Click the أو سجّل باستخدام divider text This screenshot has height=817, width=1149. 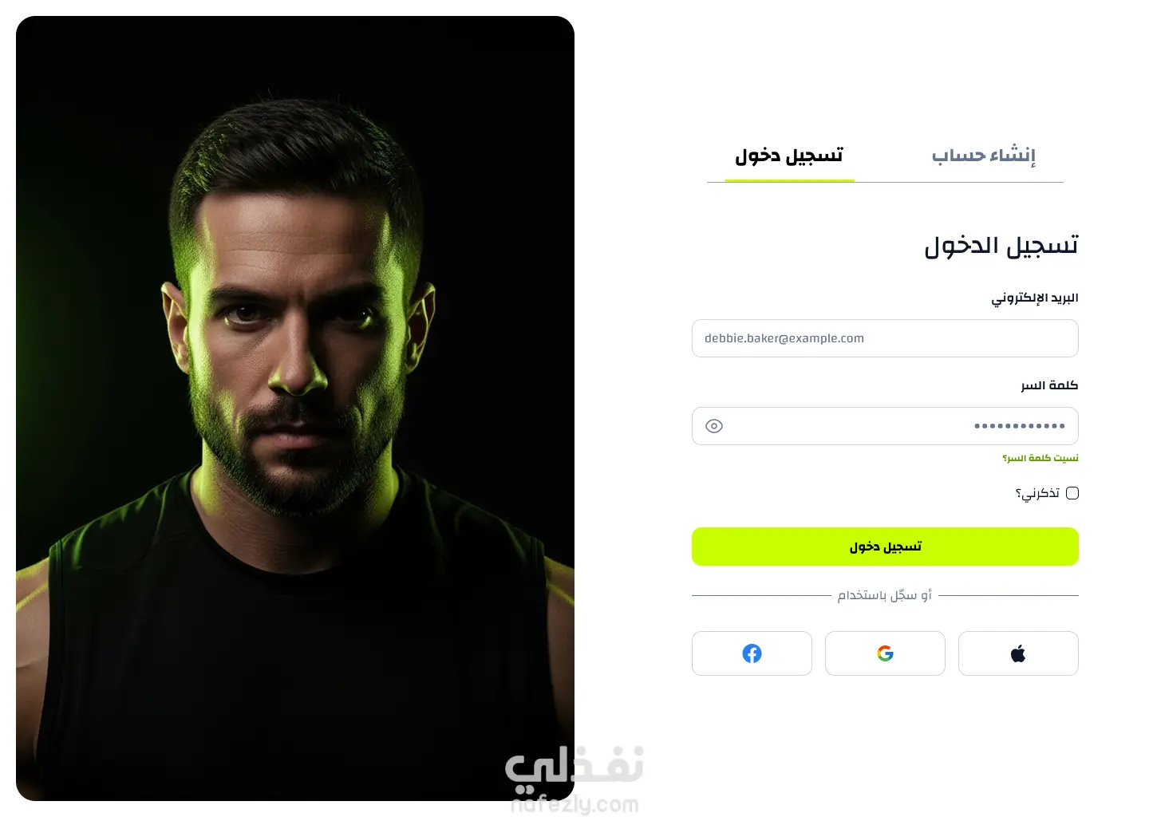[885, 595]
